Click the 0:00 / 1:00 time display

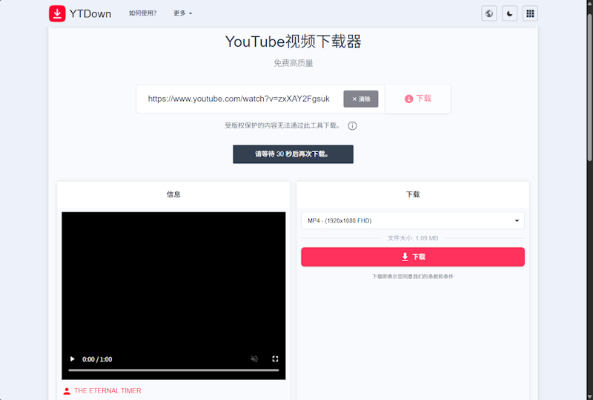point(97,359)
